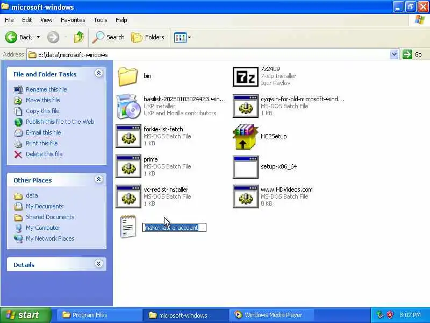Screen dimensions: 430x323
Task: Go to My Computer
Action: tap(43, 228)
